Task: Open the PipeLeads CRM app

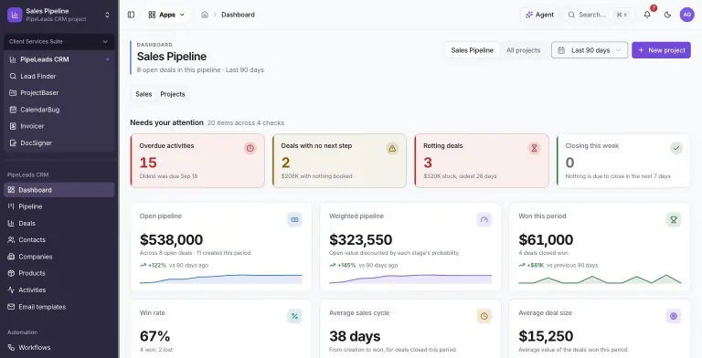Action: point(59,59)
